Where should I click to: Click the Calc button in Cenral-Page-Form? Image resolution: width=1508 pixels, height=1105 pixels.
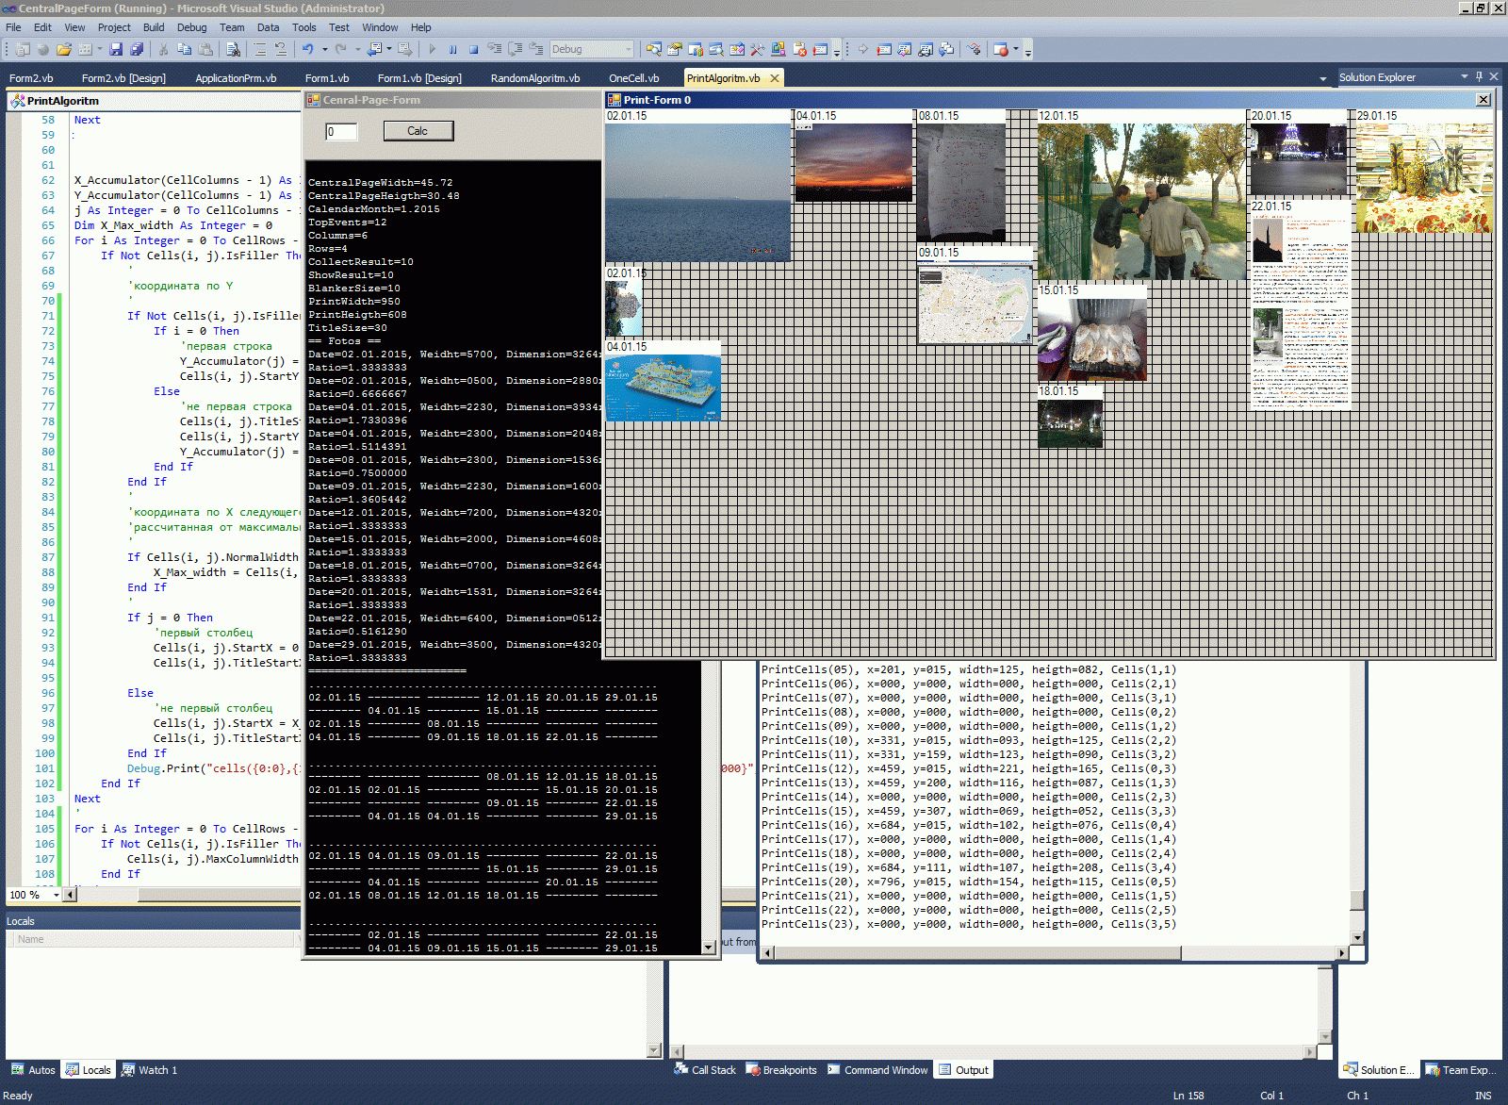click(x=418, y=131)
